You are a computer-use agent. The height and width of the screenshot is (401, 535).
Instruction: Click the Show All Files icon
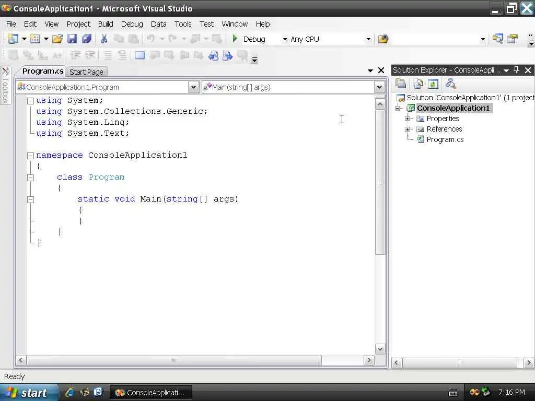point(418,84)
